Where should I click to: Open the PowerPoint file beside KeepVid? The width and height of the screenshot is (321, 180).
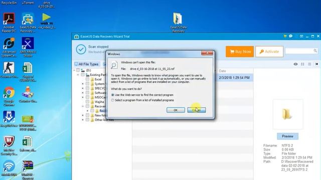[x=28, y=123]
